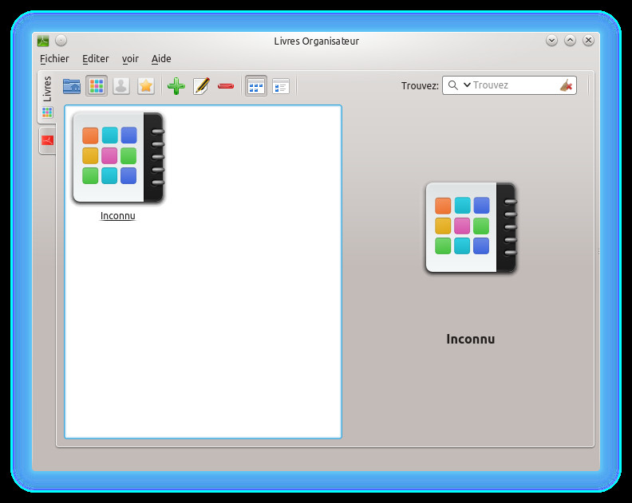
Task: Close the Livres Organisateur window
Action: point(588,41)
